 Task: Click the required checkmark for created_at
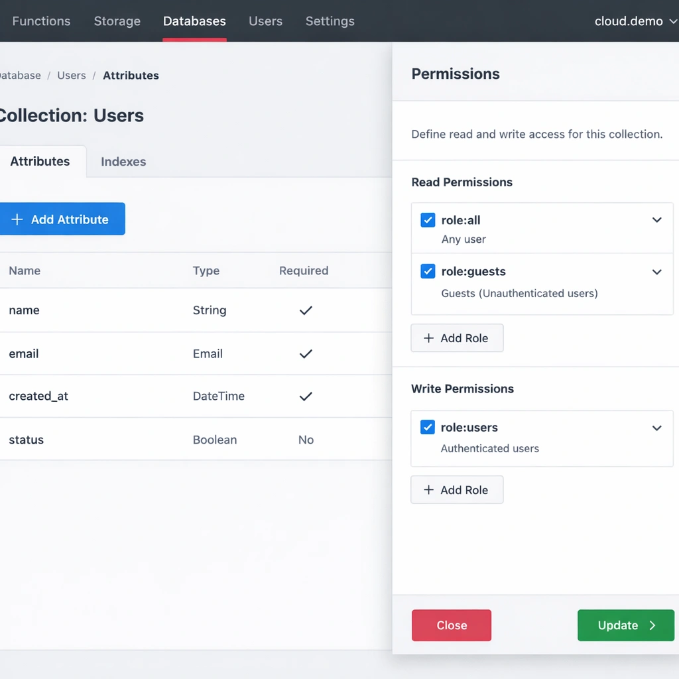pyautogui.click(x=305, y=397)
